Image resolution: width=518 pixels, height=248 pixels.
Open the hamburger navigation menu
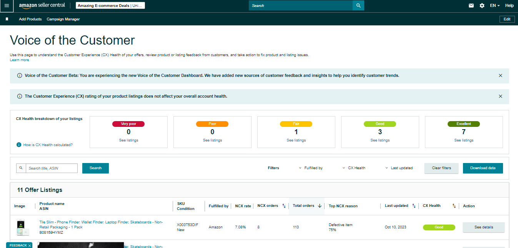7,6
